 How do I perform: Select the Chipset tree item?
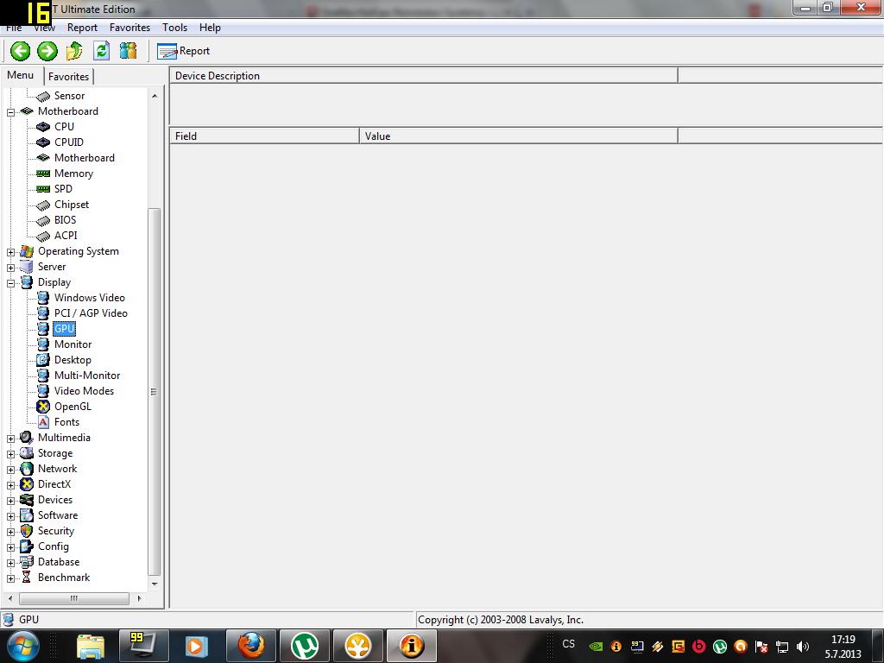[x=72, y=205]
